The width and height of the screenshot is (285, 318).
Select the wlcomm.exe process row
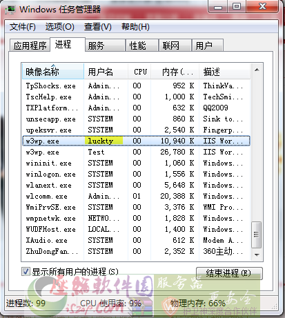[136, 196]
